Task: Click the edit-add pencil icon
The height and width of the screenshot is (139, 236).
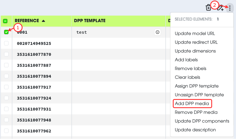Action: tap(220, 8)
